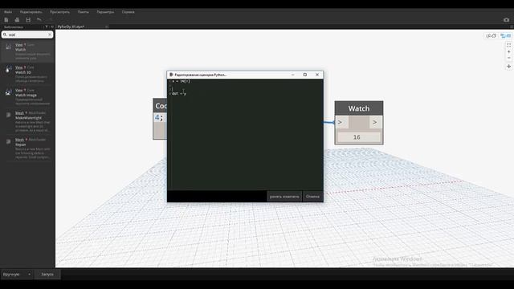Click the zoom out minus icon

(508, 58)
